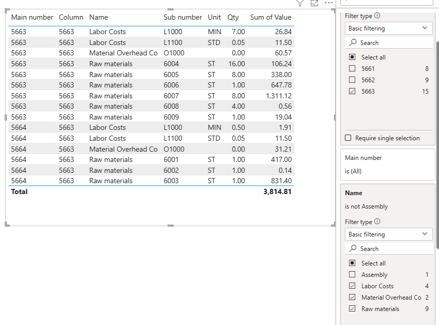Enable Require single selection
The width and height of the screenshot is (439, 325).
pyautogui.click(x=348, y=138)
